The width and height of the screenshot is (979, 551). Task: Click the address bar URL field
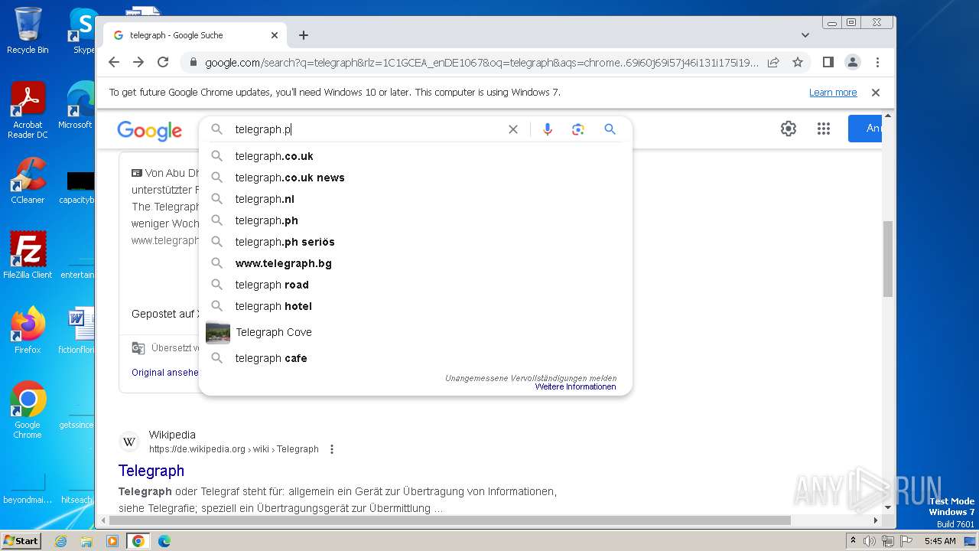(482, 62)
